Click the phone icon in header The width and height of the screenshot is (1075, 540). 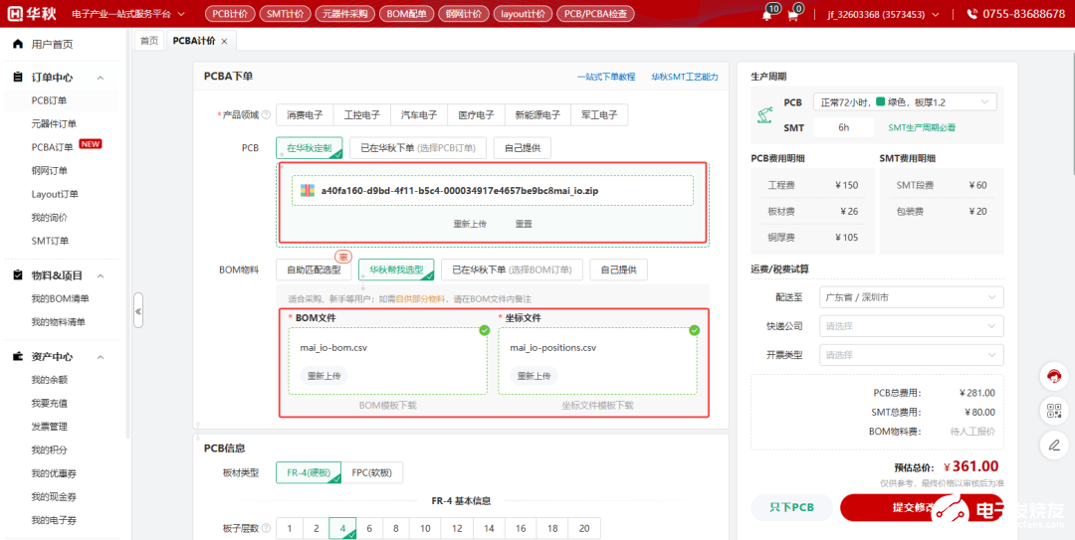click(972, 14)
